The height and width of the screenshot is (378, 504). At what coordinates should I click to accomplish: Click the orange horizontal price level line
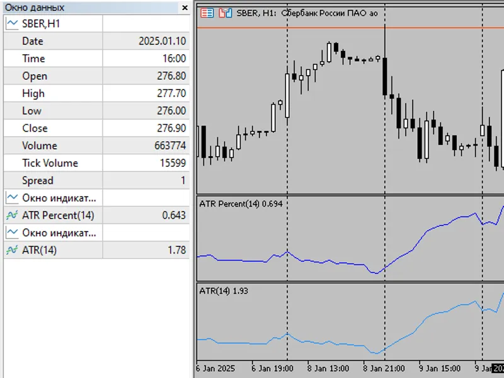pyautogui.click(x=350, y=28)
